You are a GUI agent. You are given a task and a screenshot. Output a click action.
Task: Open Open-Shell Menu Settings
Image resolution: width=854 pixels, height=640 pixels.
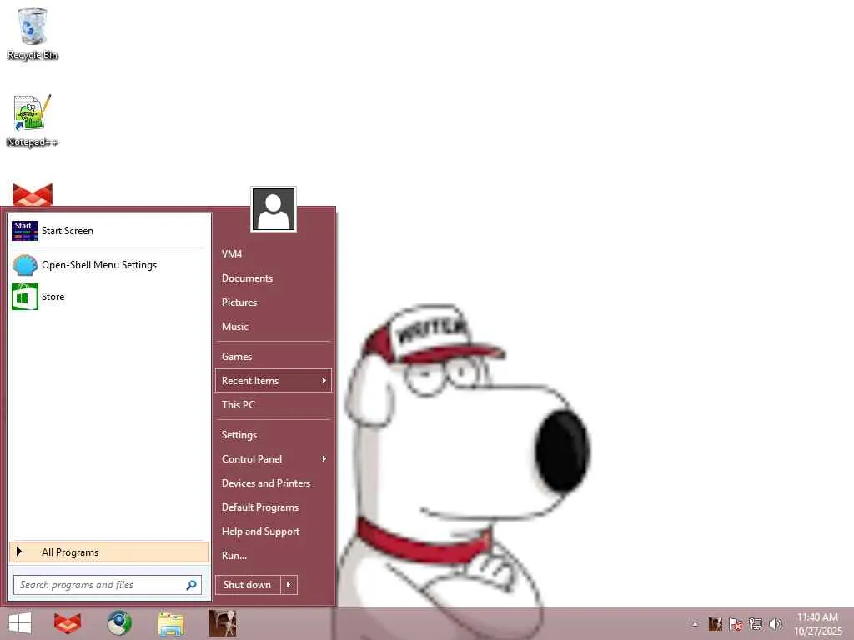point(109,265)
